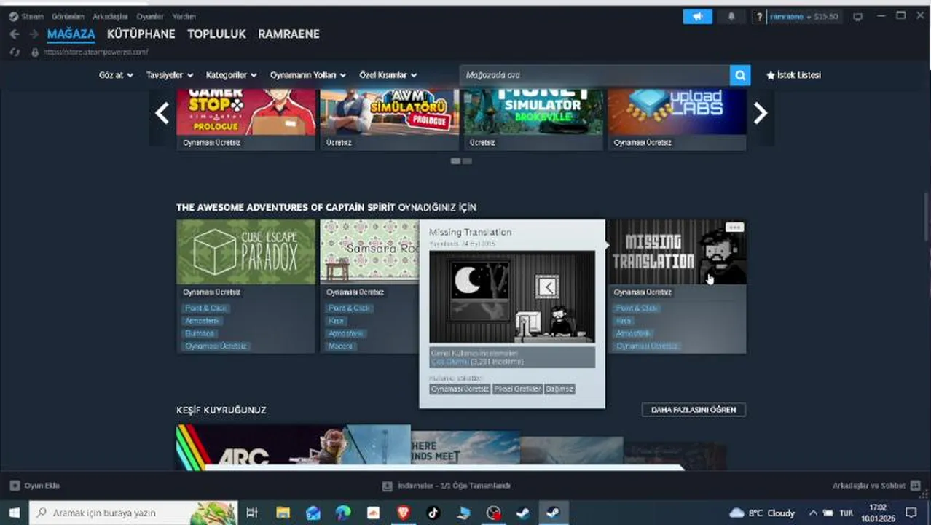Click the Macera tag under Samsara Room
This screenshot has width=931, height=525.
(x=341, y=346)
